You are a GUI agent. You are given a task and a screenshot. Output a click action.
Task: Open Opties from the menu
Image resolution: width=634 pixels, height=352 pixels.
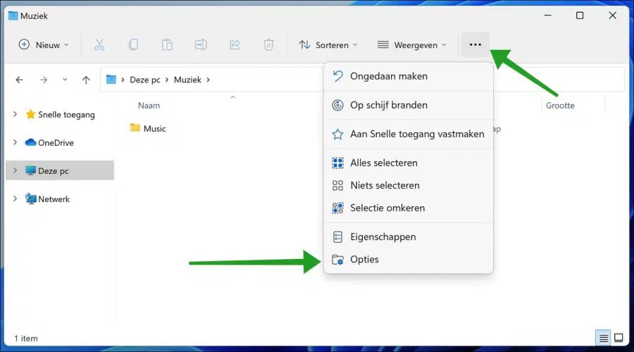coord(409,260)
